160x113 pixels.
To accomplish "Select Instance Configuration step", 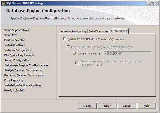I will pos(18,50).
